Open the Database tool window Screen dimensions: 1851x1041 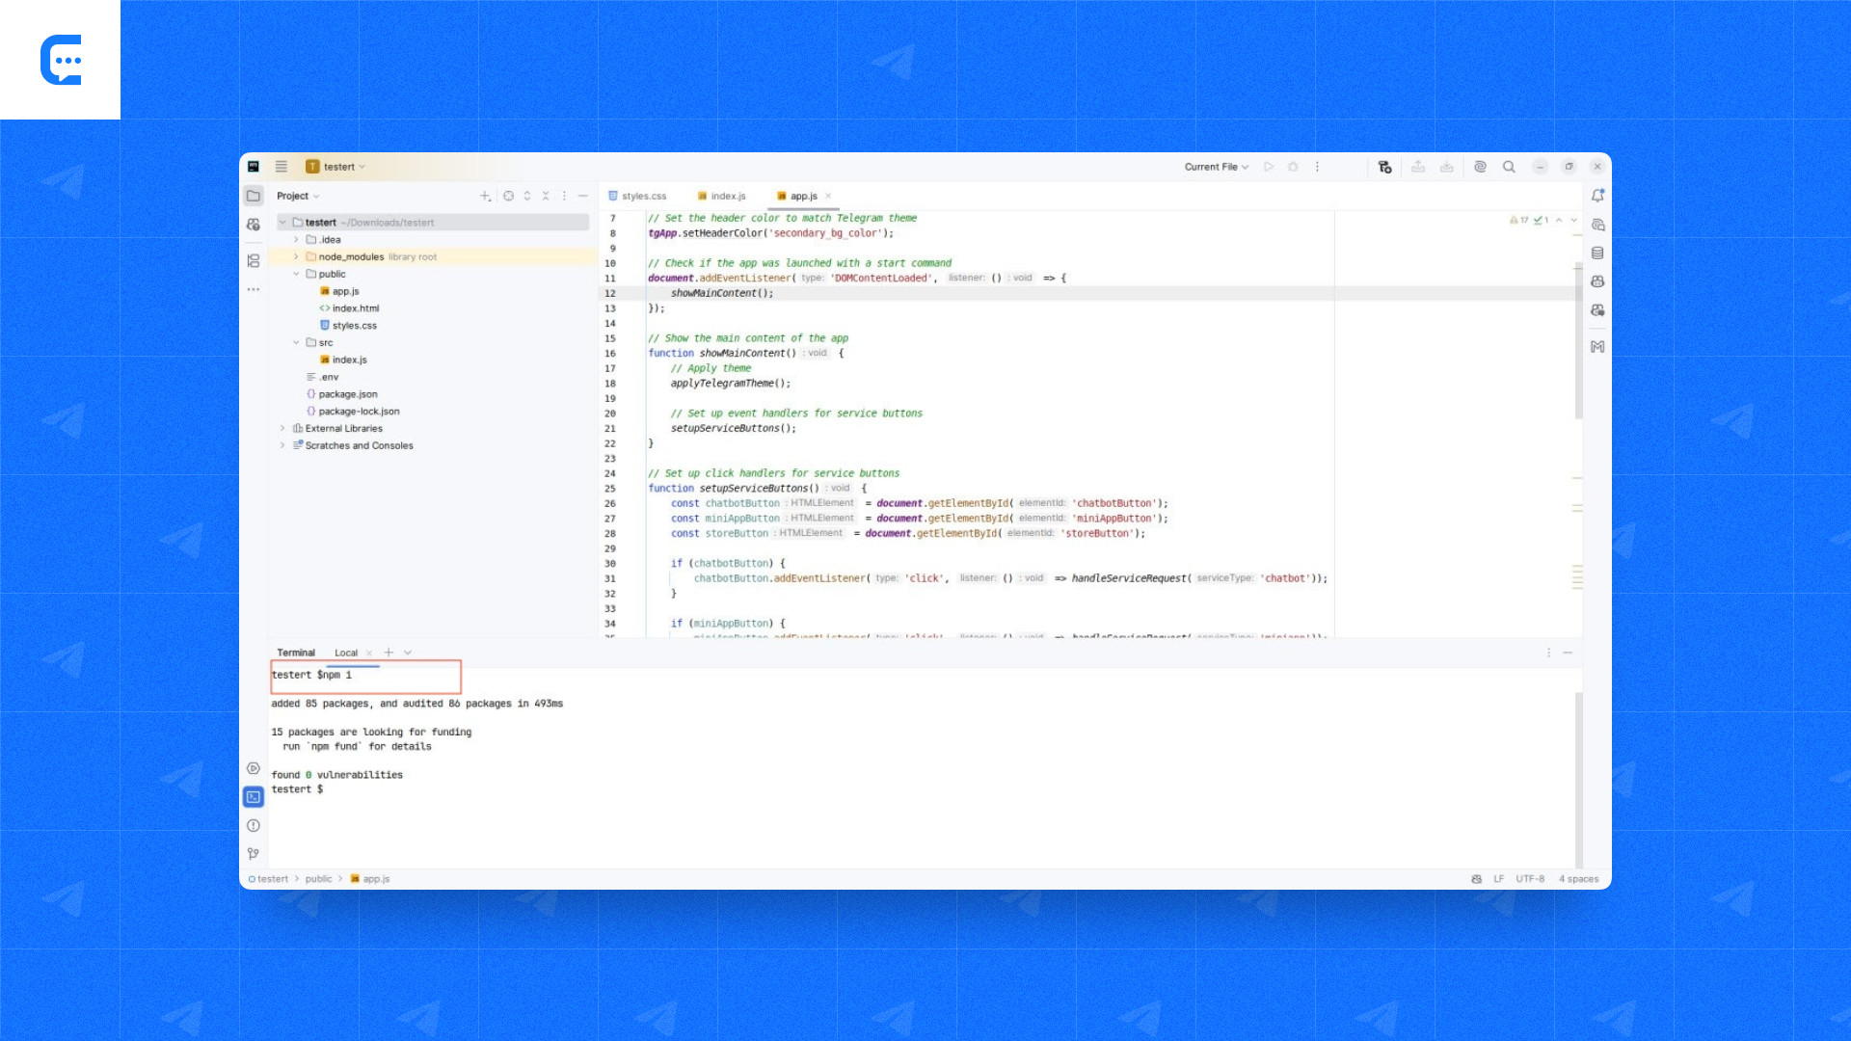[x=1597, y=254]
